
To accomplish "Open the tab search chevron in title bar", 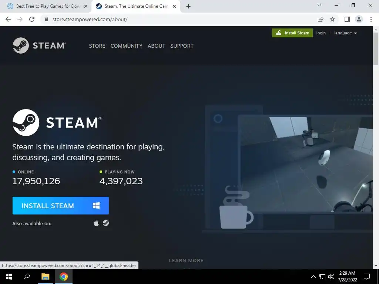I will (319, 5).
